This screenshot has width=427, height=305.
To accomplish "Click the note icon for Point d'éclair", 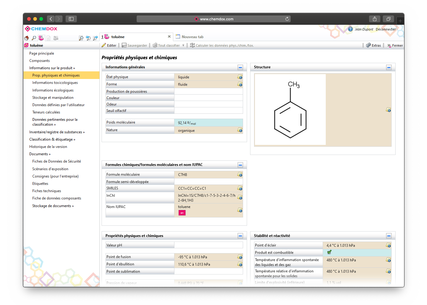I will coord(388,245).
